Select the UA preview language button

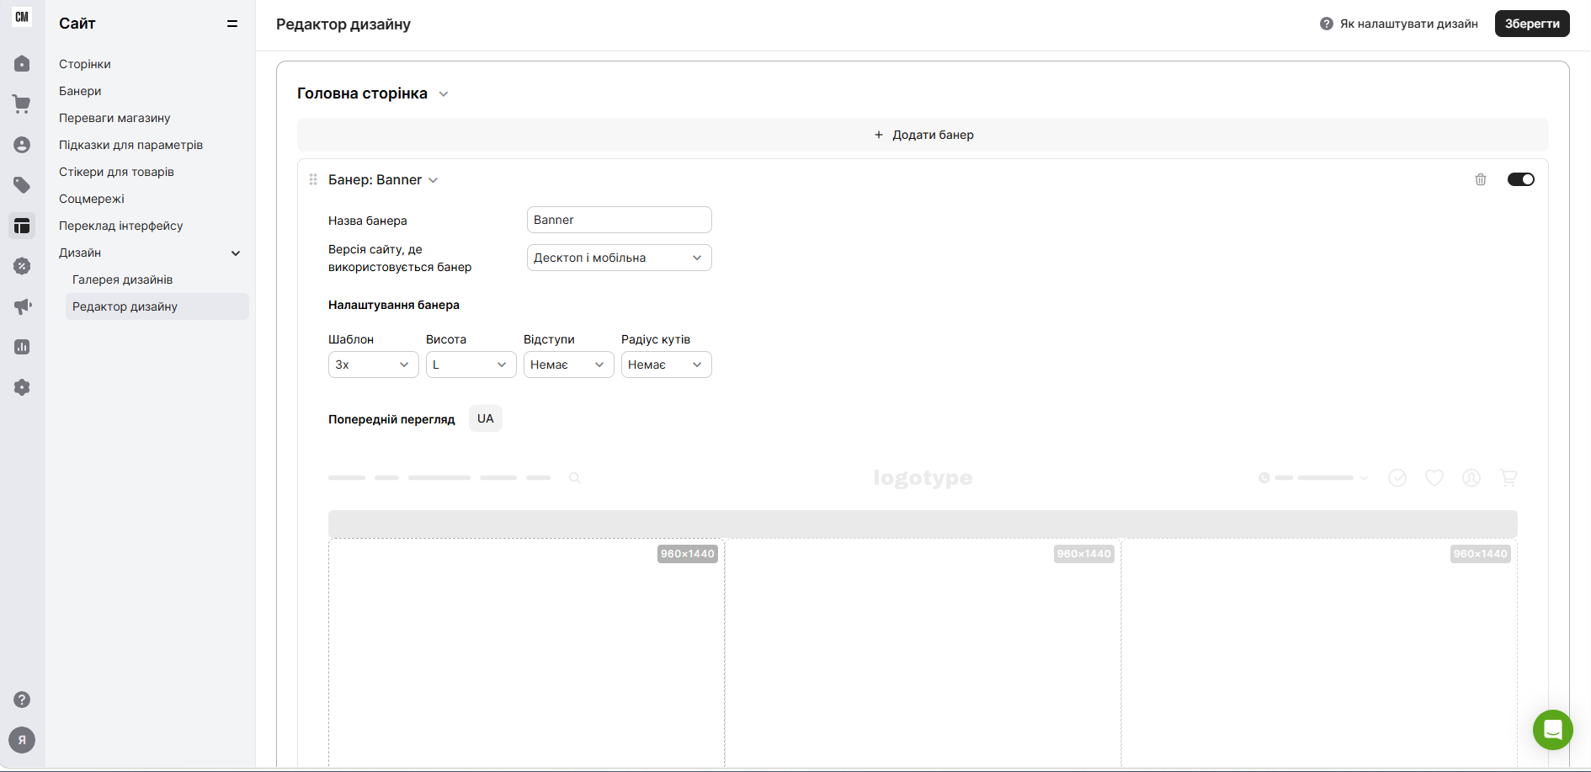tap(486, 418)
